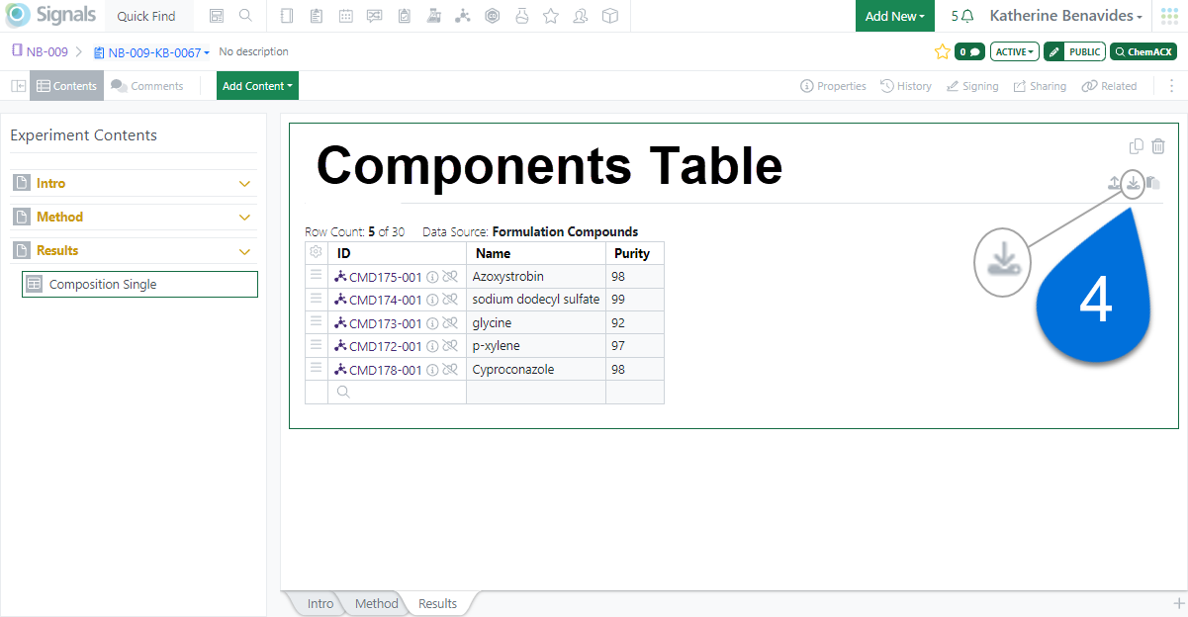This screenshot has width=1188, height=617.
Task: Click the info icon next to CMD175-001
Action: (x=432, y=277)
